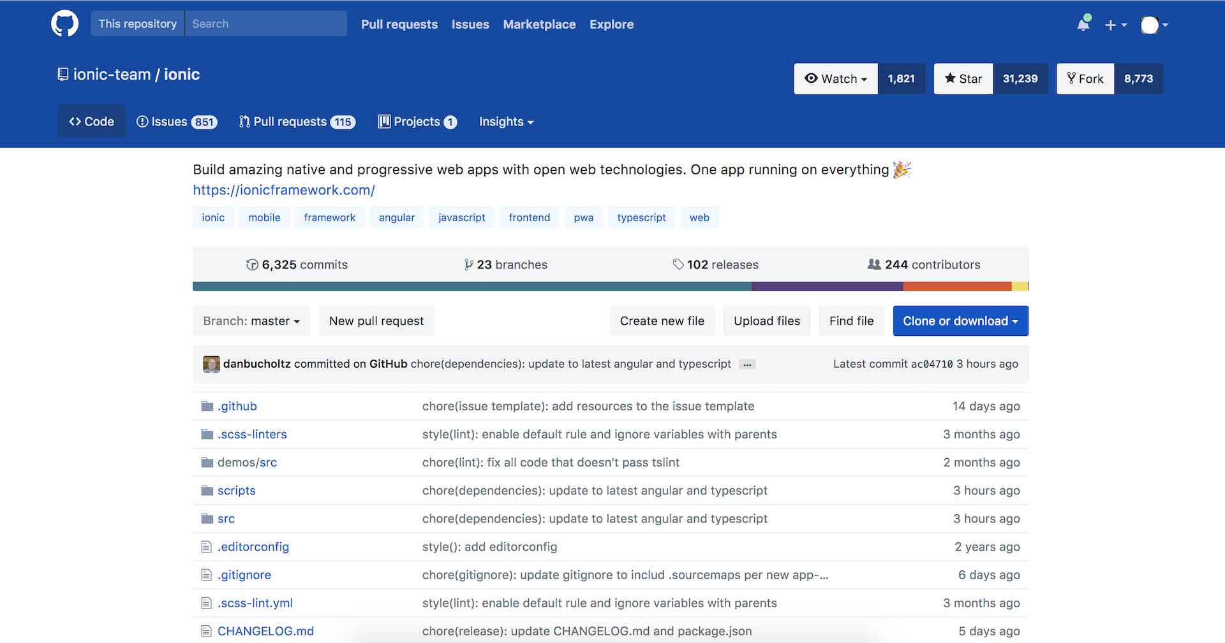Open the Pull requests tab with 115
This screenshot has width=1225, height=643.
click(297, 121)
